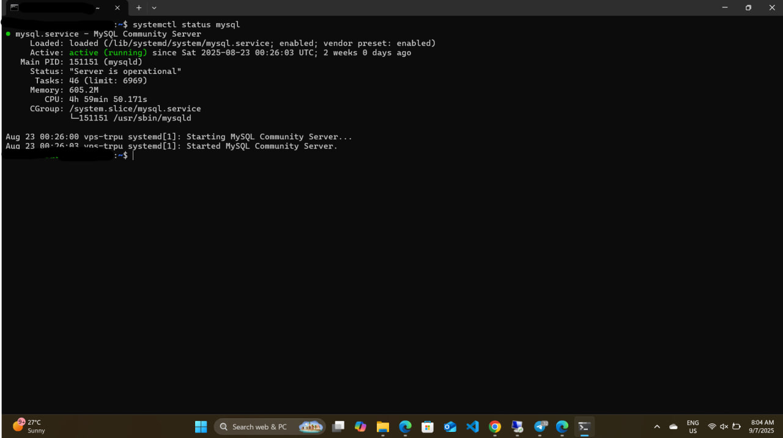Open the Windows Start menu
Screen dimensions: 783x438
tap(201, 426)
